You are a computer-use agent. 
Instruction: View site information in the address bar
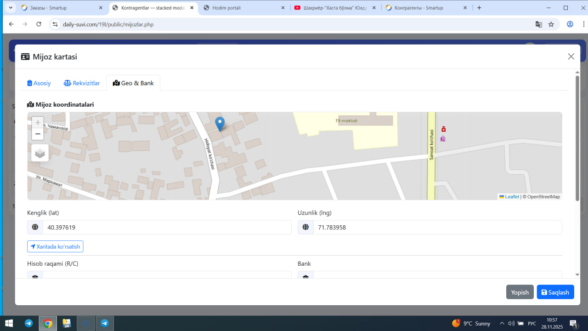pyautogui.click(x=55, y=24)
